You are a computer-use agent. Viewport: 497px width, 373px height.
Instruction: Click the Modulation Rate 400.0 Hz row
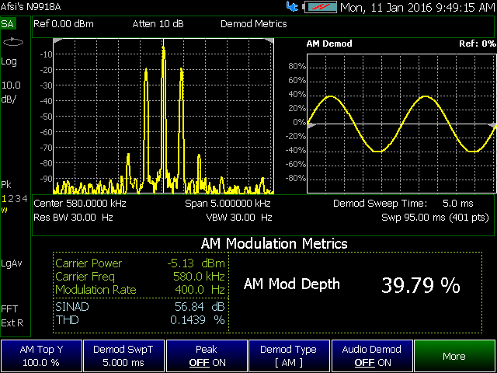140,290
